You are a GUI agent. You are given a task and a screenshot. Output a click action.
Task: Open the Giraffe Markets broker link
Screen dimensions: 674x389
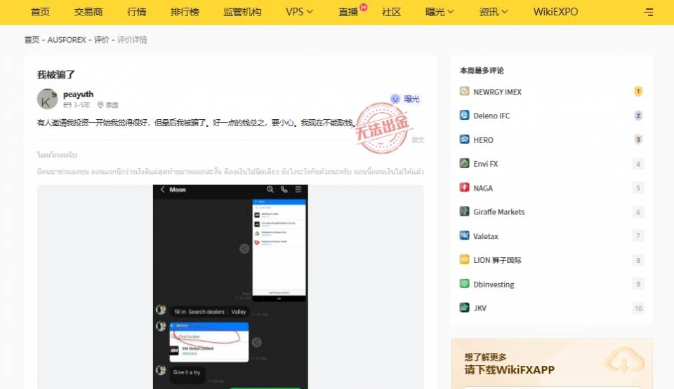499,212
